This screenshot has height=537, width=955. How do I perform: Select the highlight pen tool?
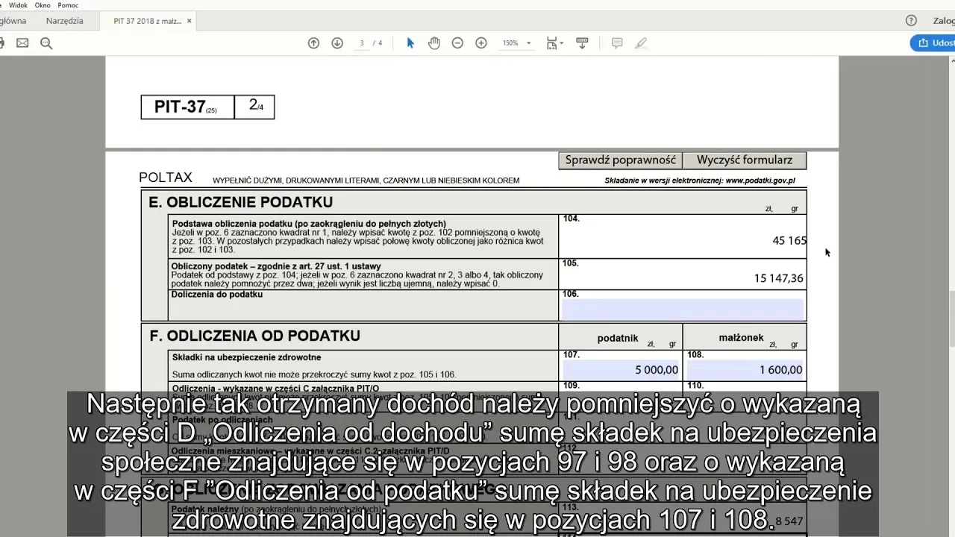[641, 43]
